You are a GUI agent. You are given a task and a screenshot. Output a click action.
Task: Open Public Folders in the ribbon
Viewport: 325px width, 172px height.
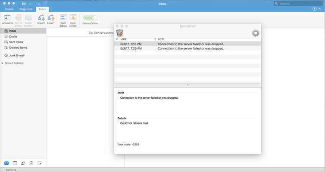click(28, 20)
